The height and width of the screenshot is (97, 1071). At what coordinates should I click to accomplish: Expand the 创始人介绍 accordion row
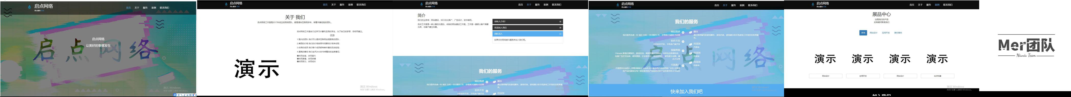pyautogui.click(x=528, y=22)
